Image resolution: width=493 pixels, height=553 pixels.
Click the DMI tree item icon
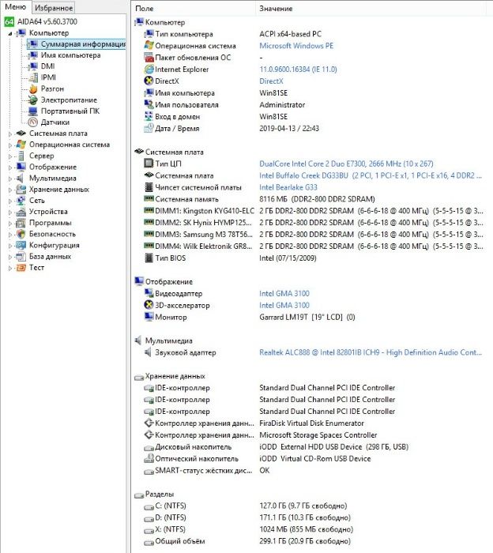tap(33, 66)
